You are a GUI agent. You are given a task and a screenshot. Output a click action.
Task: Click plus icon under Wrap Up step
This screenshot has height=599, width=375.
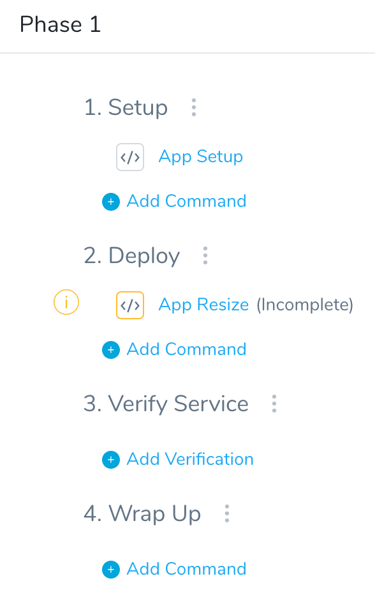tap(111, 570)
